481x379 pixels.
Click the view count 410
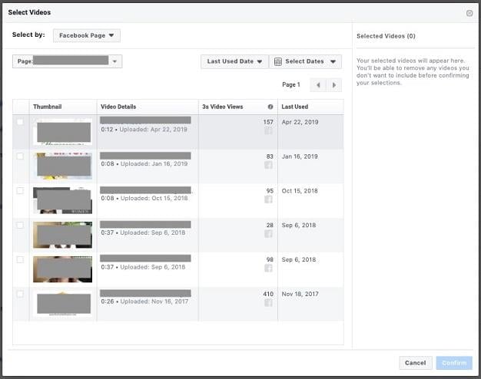coord(268,294)
